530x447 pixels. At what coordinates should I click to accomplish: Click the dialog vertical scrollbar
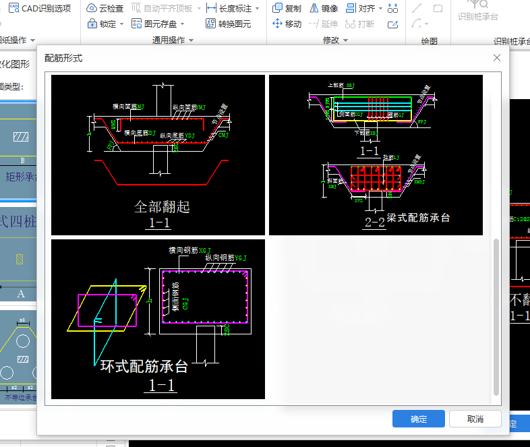(x=496, y=317)
